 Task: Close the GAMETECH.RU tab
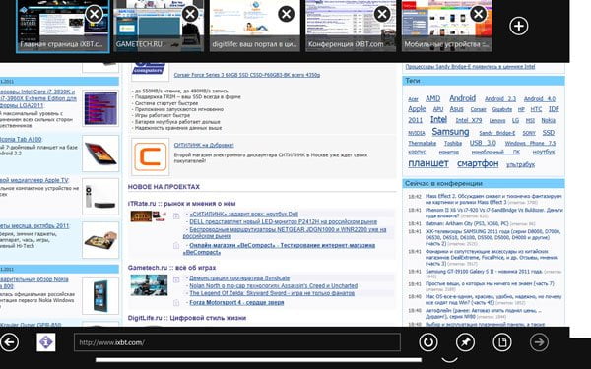190,15
